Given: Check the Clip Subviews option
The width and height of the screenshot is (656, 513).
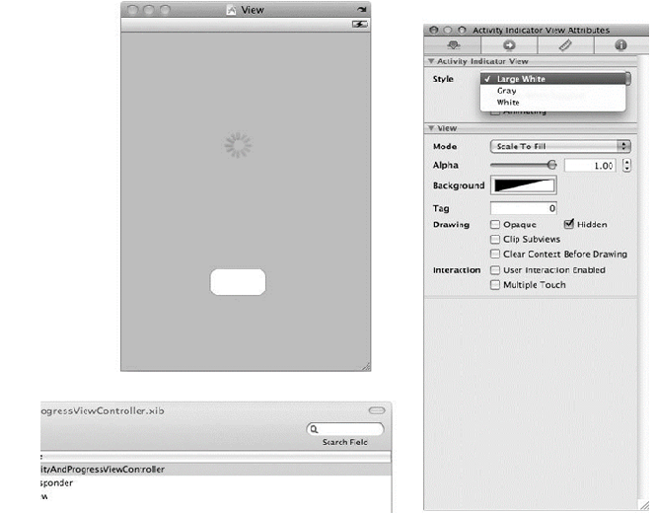Looking at the screenshot, I should [x=495, y=240].
